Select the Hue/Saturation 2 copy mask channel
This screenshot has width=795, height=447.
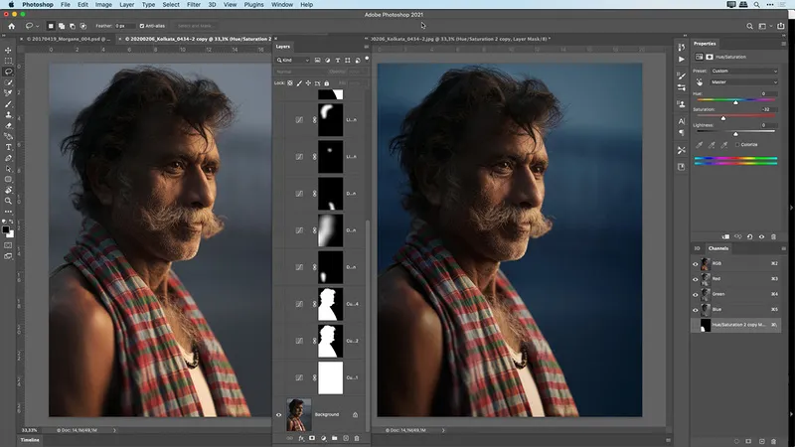[735, 325]
